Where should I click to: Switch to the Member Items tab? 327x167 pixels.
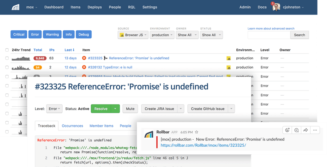[x=101, y=126]
